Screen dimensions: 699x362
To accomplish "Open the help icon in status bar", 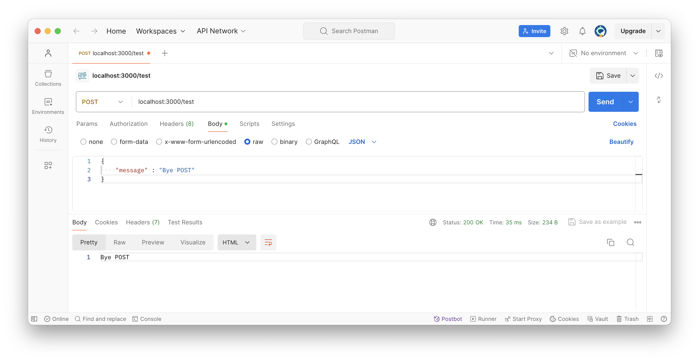I will click(663, 319).
